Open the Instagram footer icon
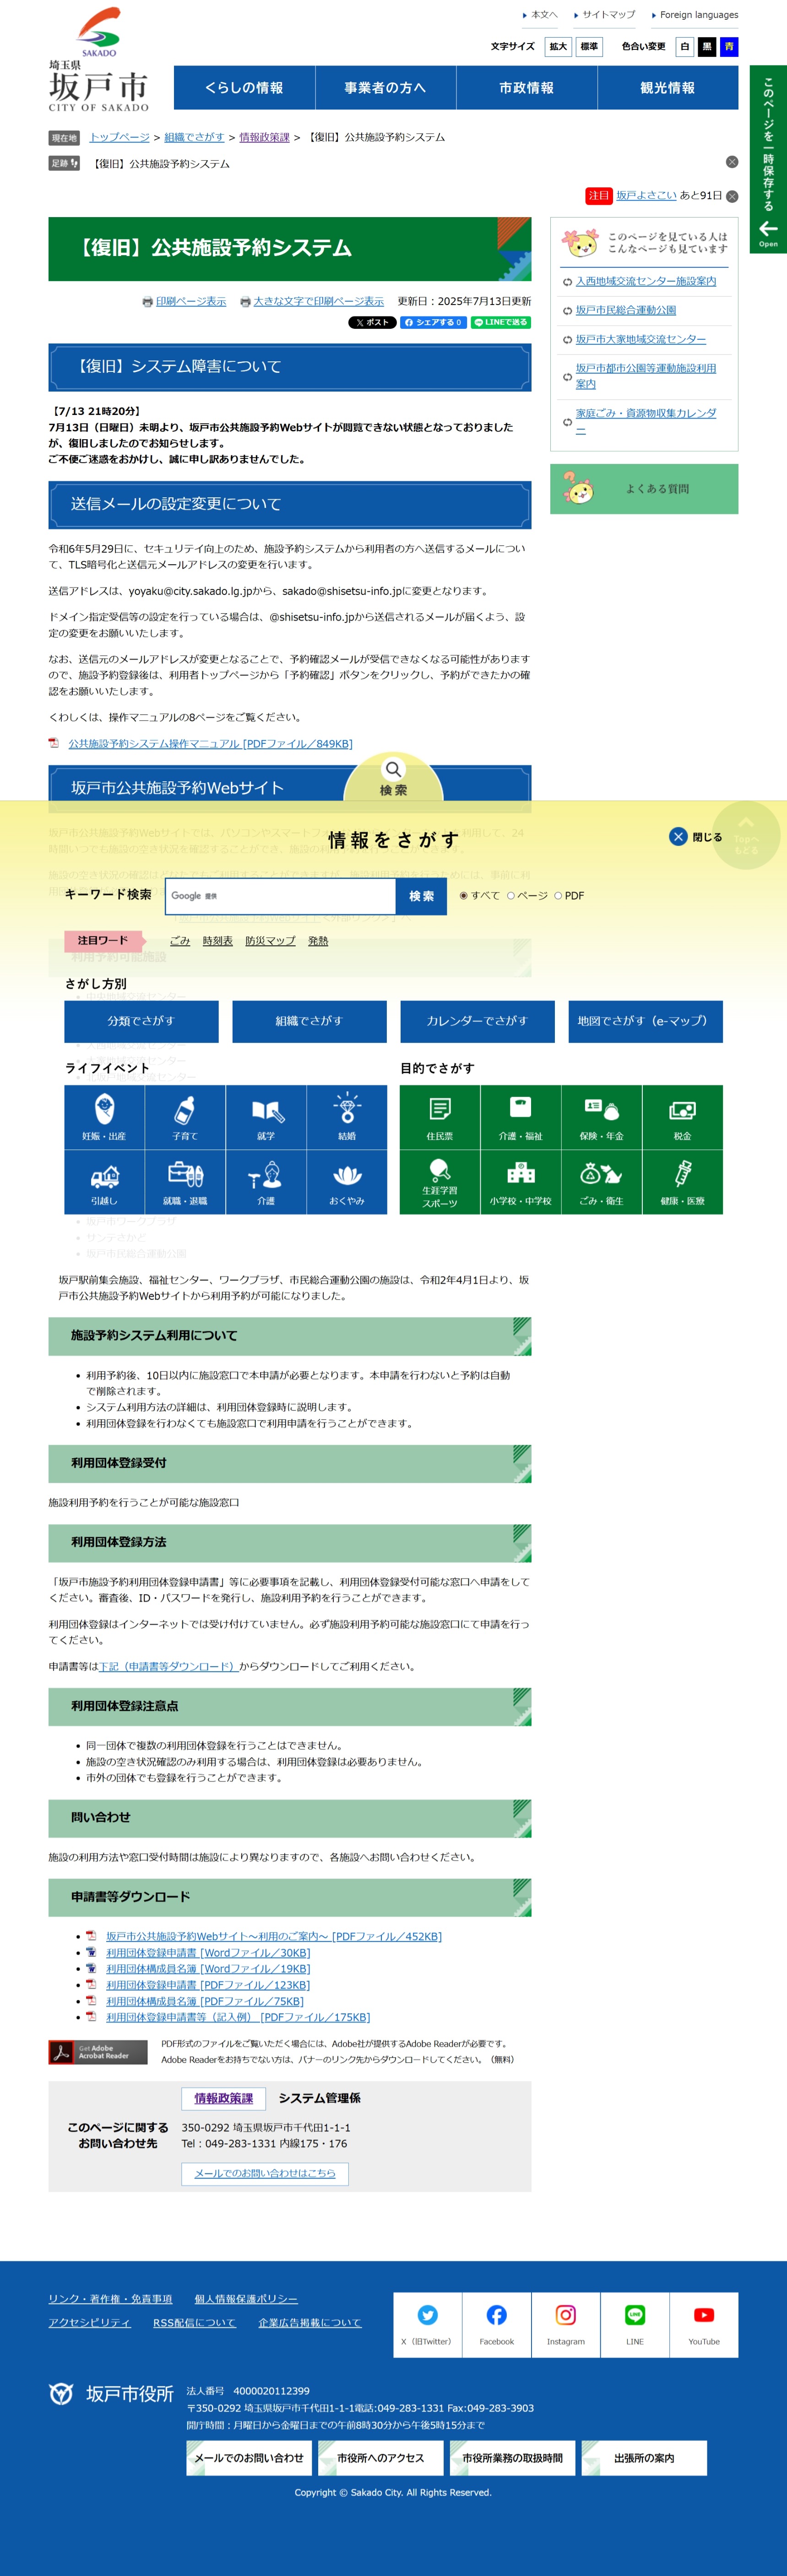This screenshot has height=2576, width=787. tap(565, 2324)
